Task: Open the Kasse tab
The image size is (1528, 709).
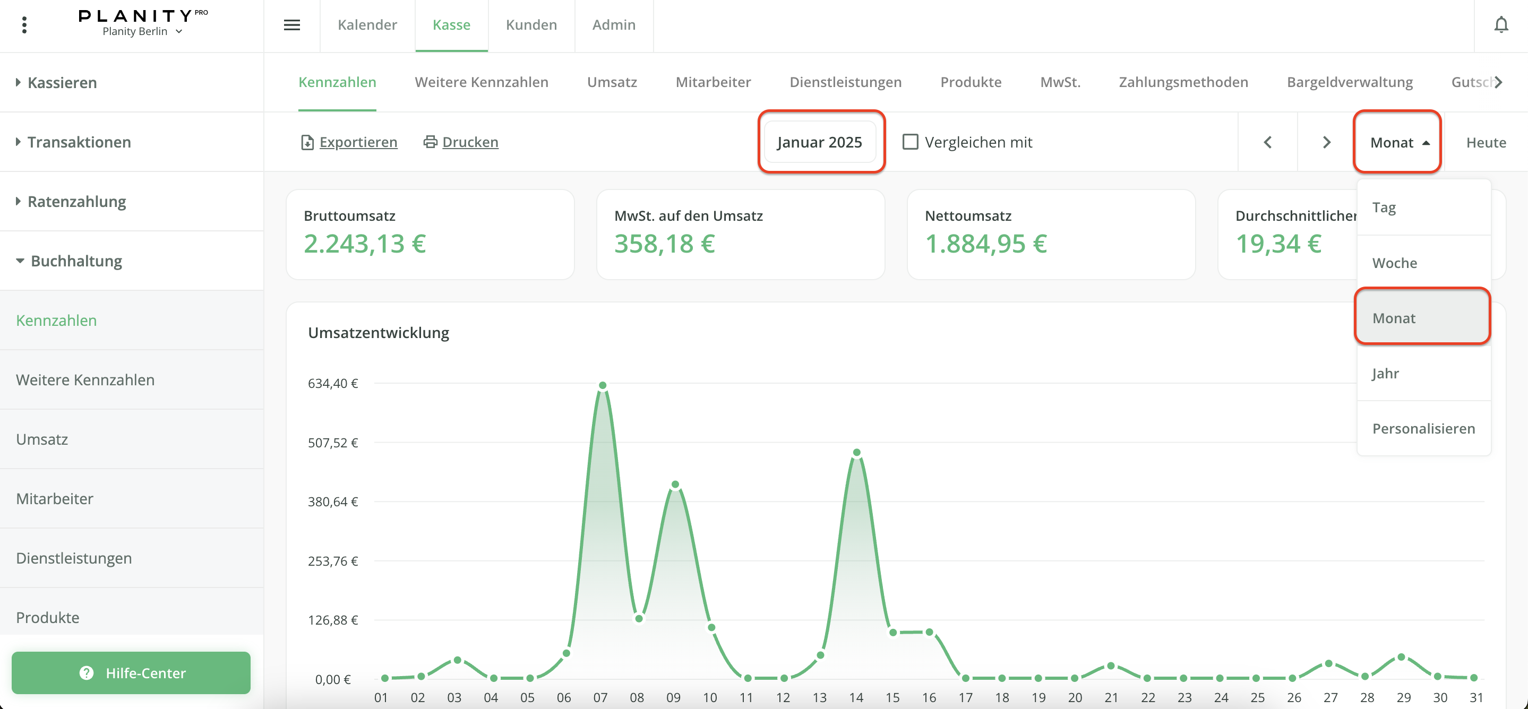Action: 451,25
